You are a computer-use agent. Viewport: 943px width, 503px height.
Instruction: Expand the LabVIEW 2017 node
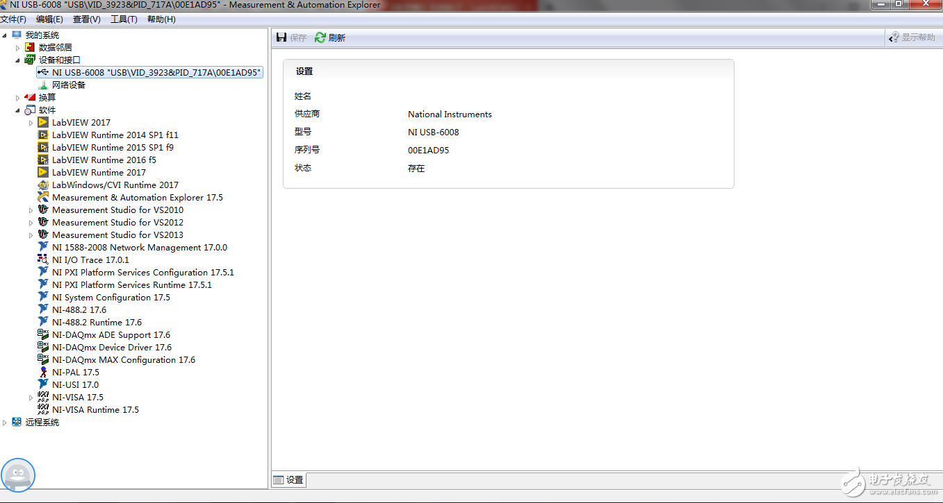point(31,123)
